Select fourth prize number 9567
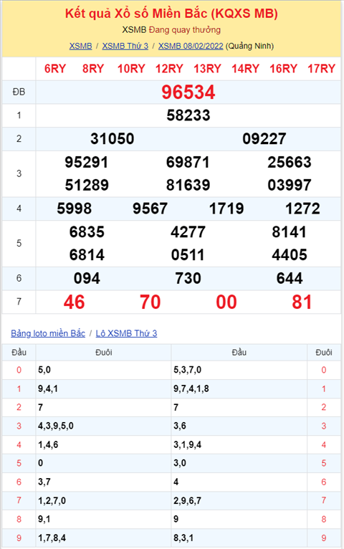Screen dimensions: 344x549 (150, 209)
